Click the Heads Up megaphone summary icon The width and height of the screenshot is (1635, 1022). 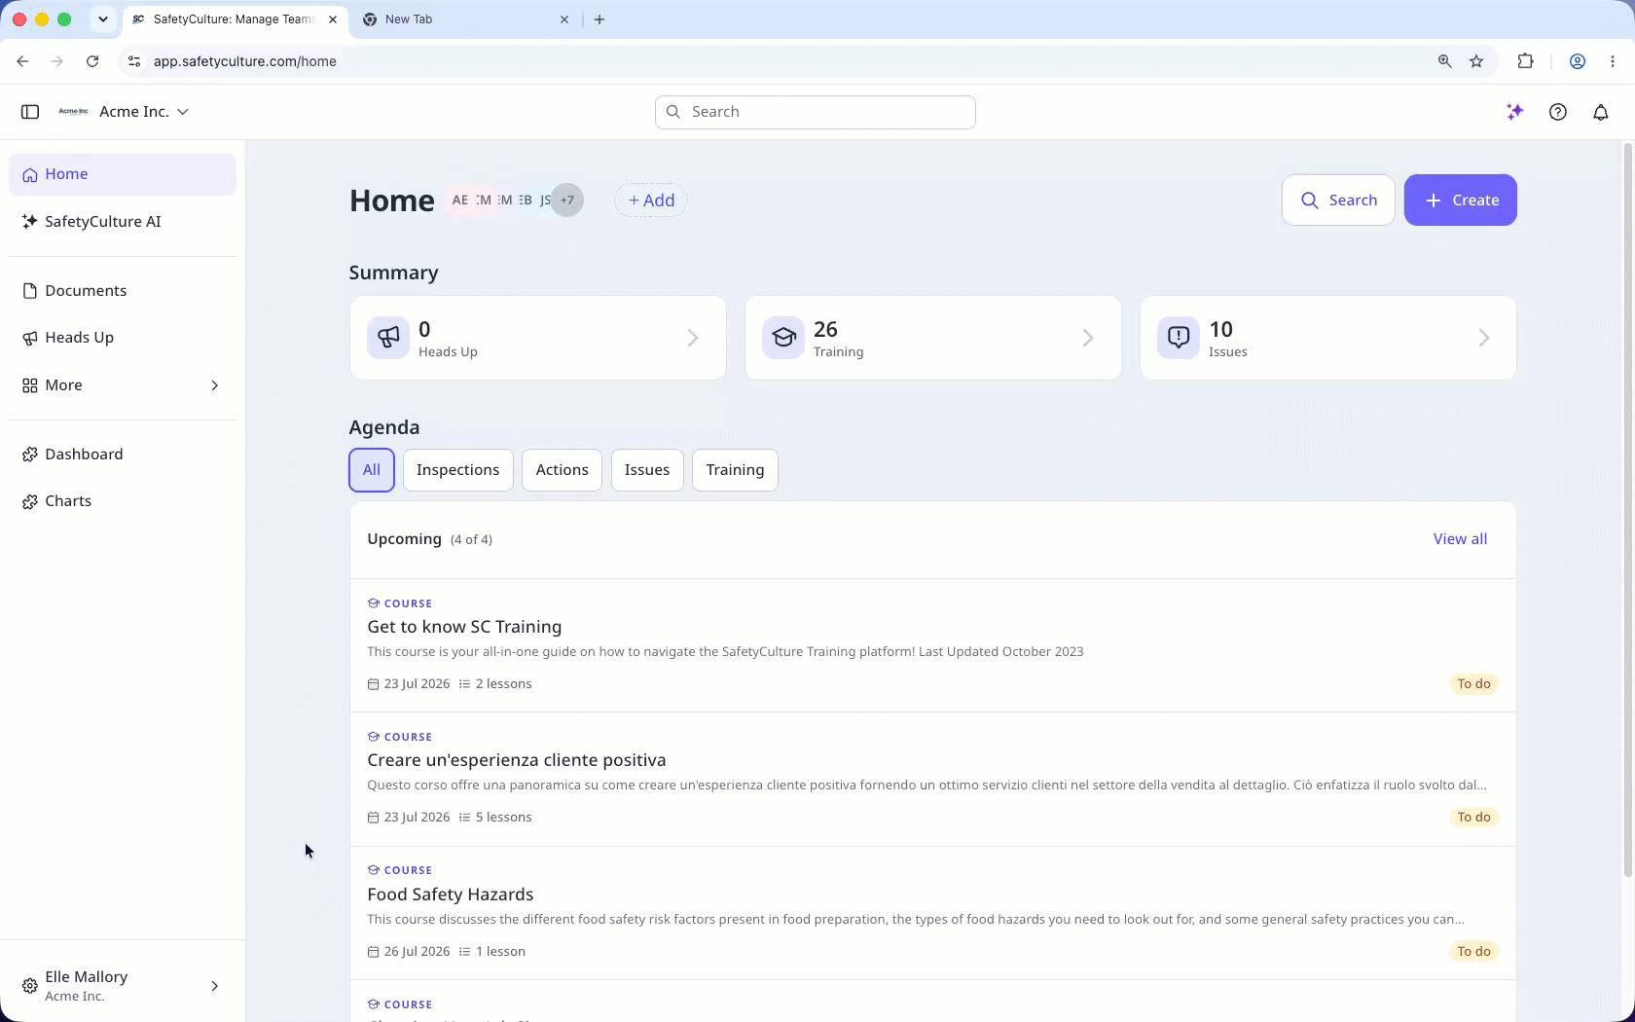[x=388, y=338]
